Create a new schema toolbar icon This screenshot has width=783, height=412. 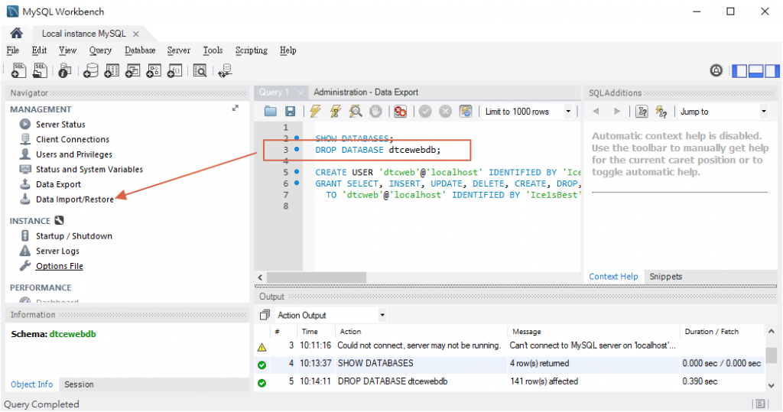90,71
